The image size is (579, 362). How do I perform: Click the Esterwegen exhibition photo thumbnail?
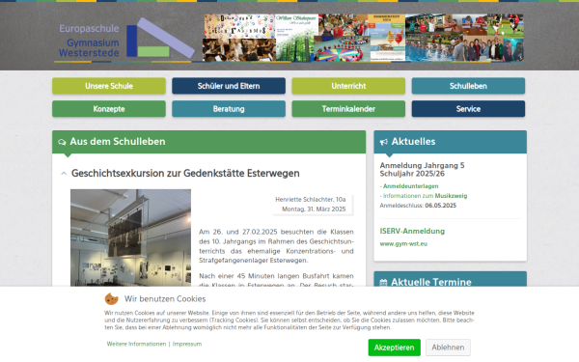(x=130, y=237)
